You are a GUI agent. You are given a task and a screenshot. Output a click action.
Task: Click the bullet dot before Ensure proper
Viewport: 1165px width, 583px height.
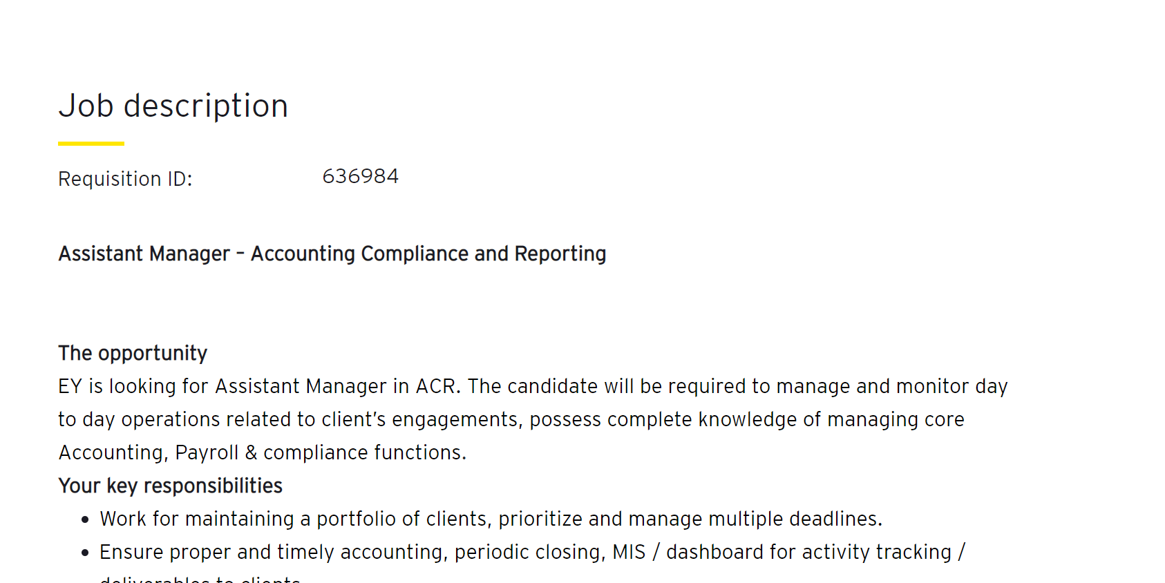tap(85, 553)
